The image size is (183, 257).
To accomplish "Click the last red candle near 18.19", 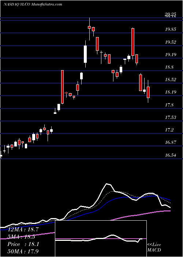I will tap(148, 92).
